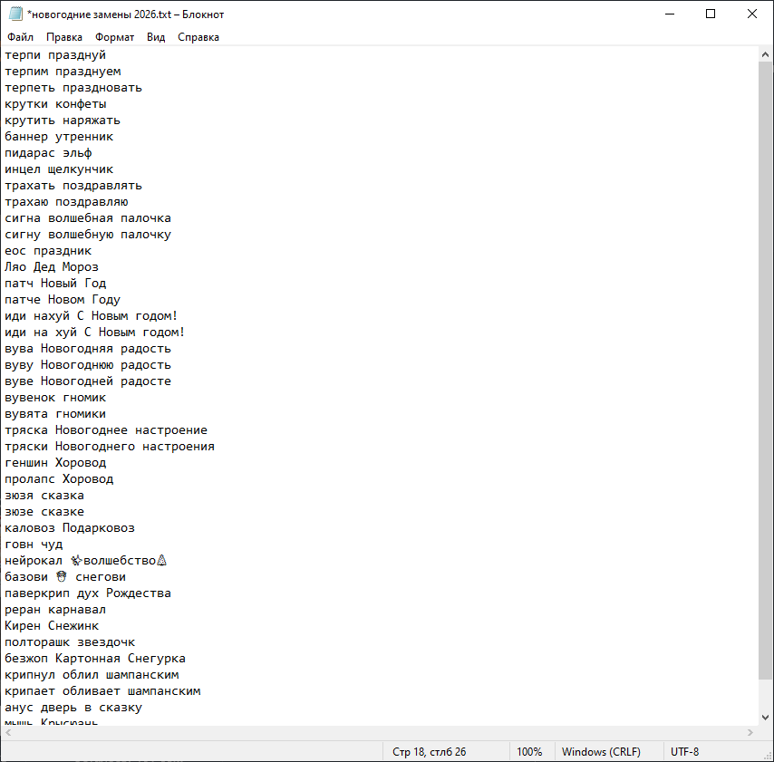Click the vertical scrollbar down arrow
Screen dimensions: 774x762
(x=765, y=718)
